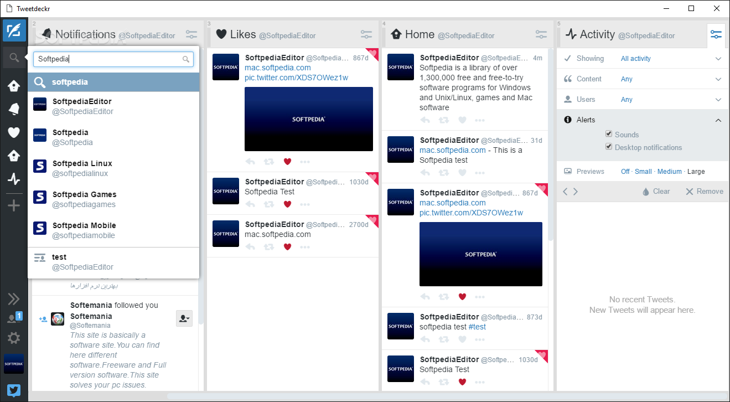Uncheck Desktop notifications checkbox

tap(609, 147)
